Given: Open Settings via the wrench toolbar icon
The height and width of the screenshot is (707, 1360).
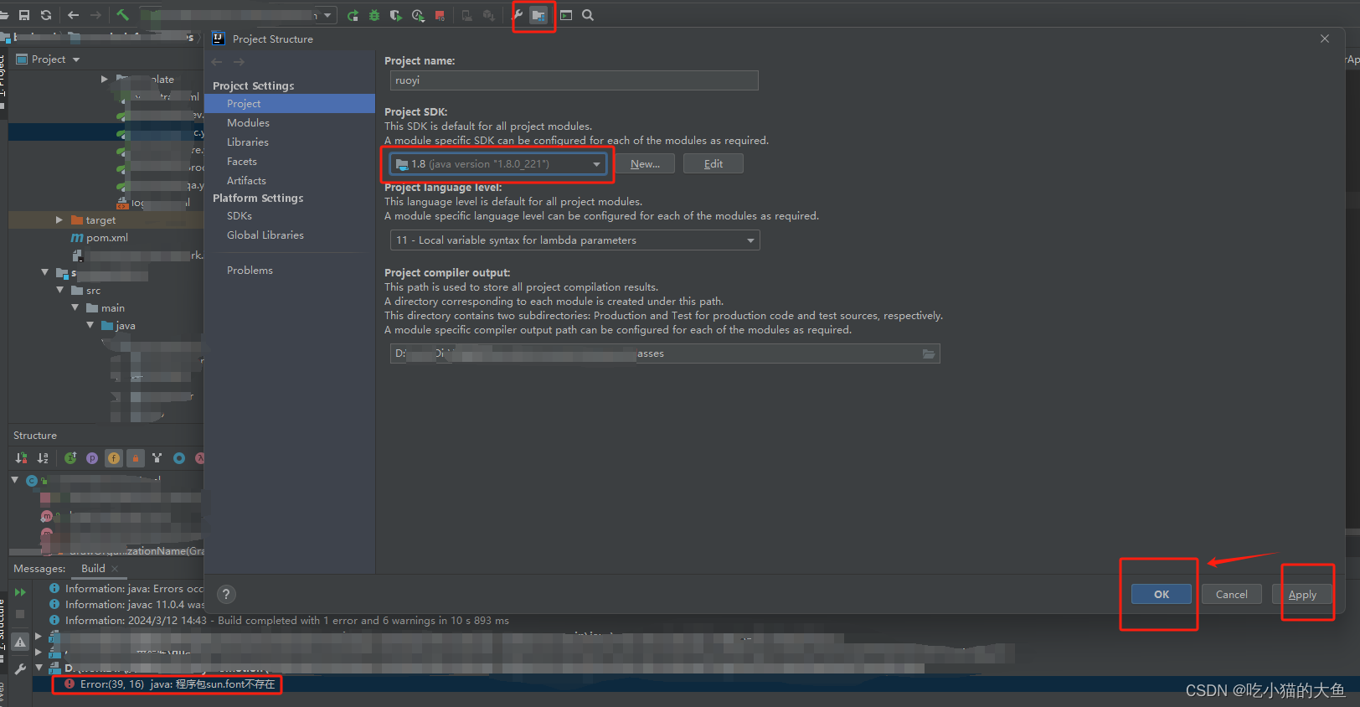Looking at the screenshot, I should [x=518, y=15].
